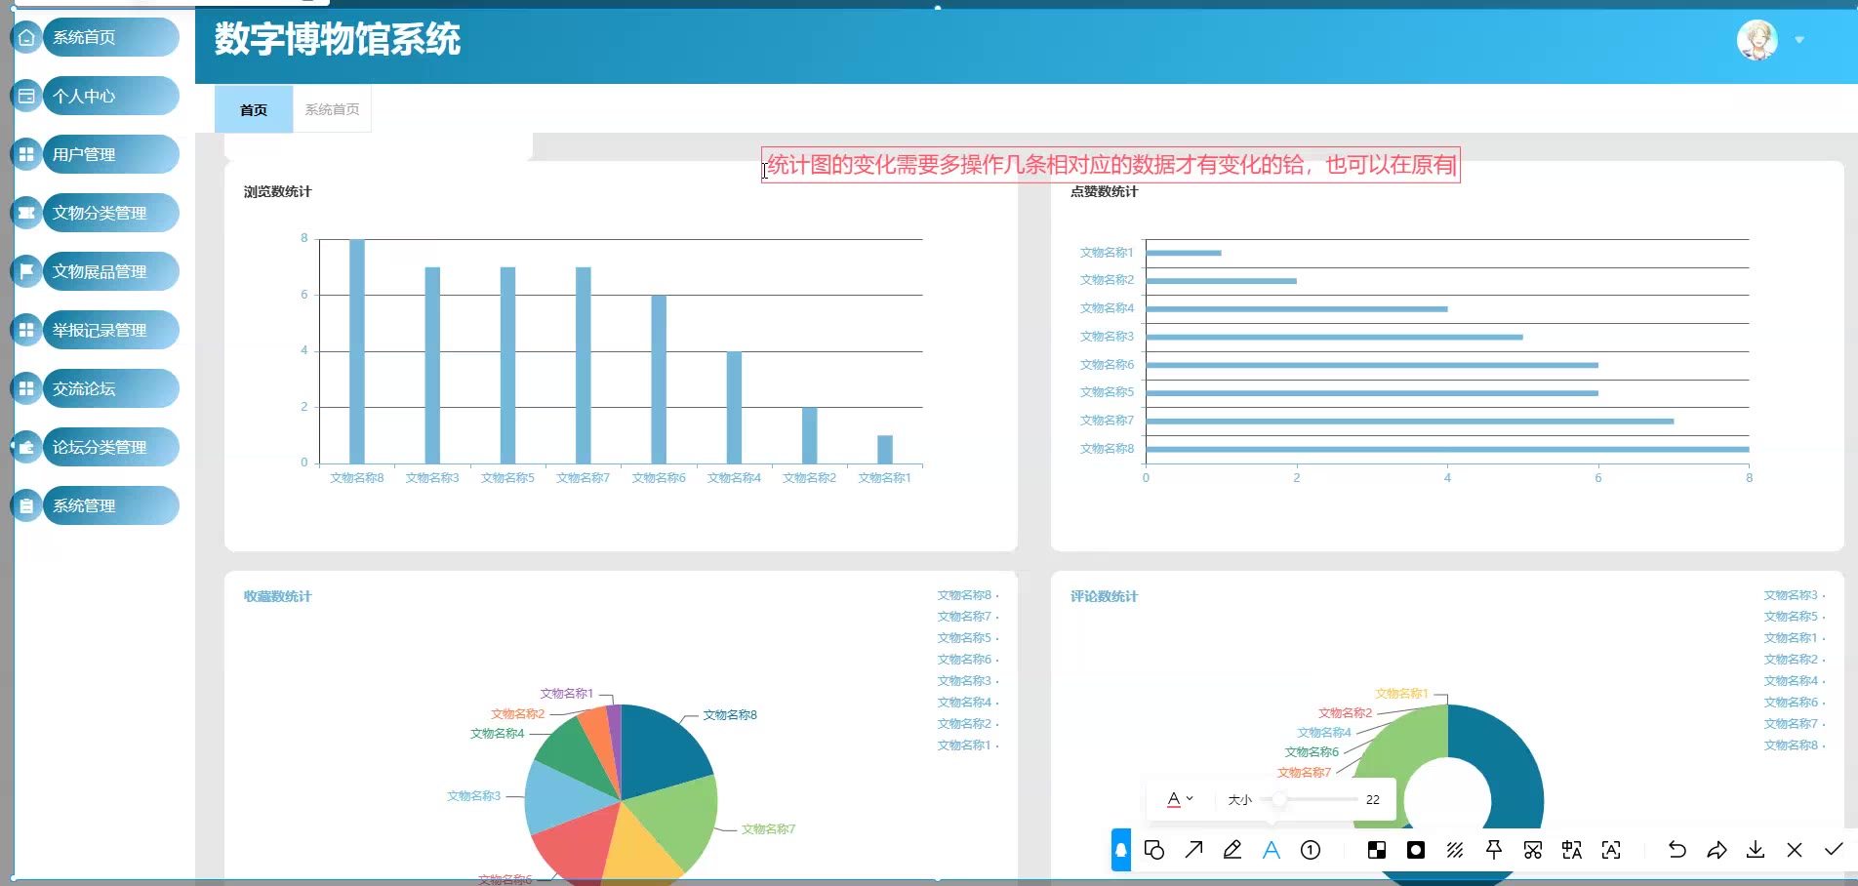Viewport: 1858px width, 886px height.
Task: Click the card icon beside 个人中心
Action: point(26,97)
